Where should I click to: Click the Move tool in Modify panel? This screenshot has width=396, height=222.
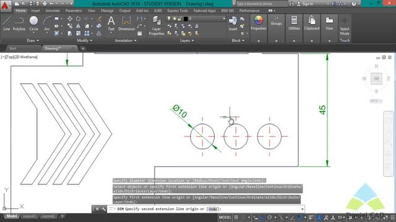point(70,18)
